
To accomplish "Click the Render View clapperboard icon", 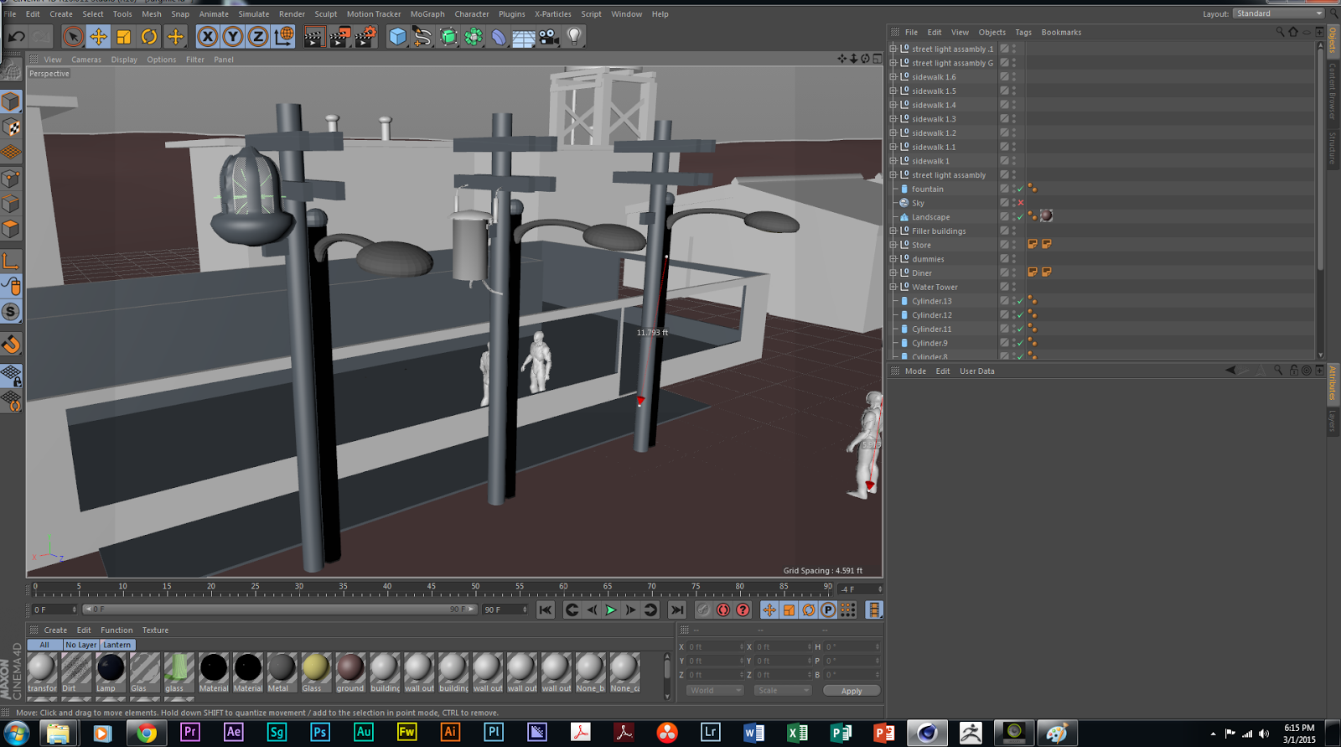I will [313, 36].
